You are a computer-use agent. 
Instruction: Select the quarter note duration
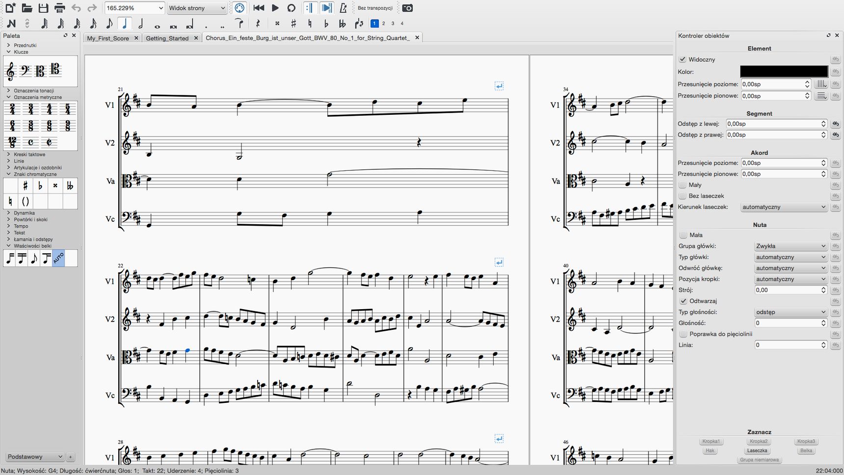coord(125,23)
